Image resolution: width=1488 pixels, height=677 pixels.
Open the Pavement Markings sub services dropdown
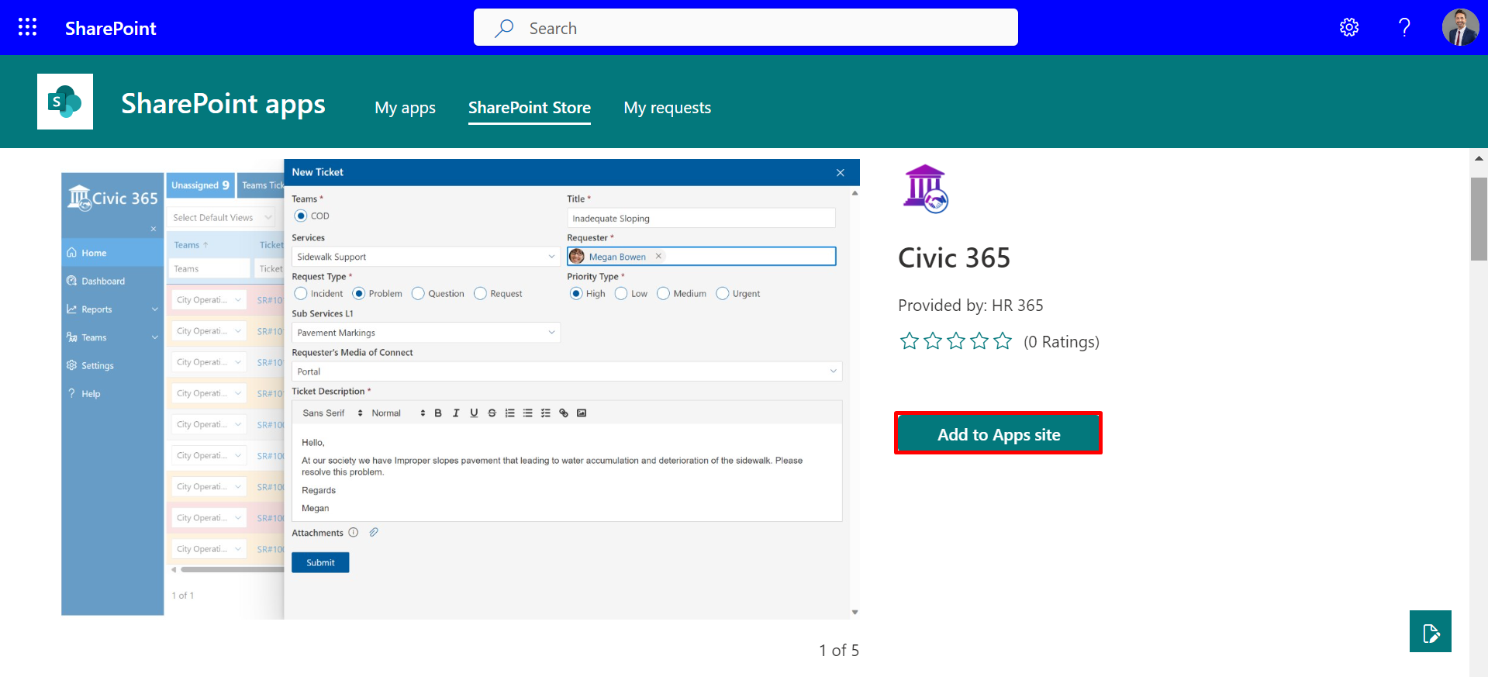pos(426,333)
